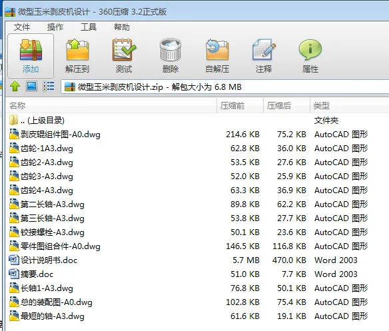The width and height of the screenshot is (389, 331).
Task: Click the 19.1 KB compressed size
Action: tap(292, 316)
